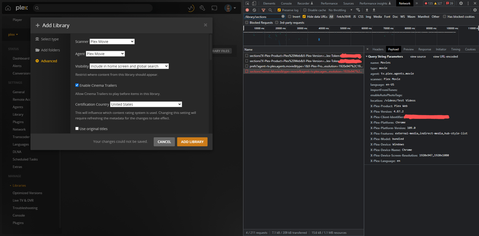The width and height of the screenshot is (479, 236).
Task: Click the DevTools inspect element icon
Action: [247, 3]
